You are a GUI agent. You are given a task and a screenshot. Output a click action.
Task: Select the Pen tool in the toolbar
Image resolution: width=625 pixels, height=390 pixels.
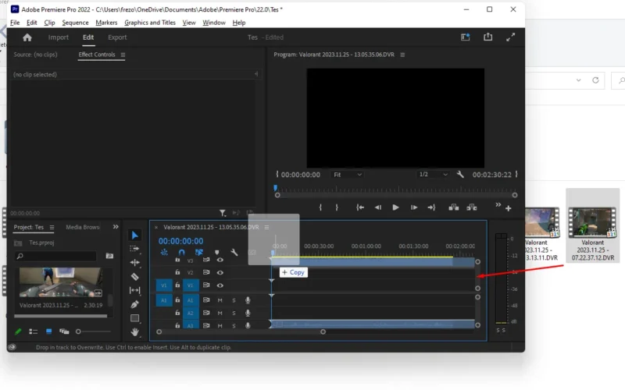click(x=134, y=304)
